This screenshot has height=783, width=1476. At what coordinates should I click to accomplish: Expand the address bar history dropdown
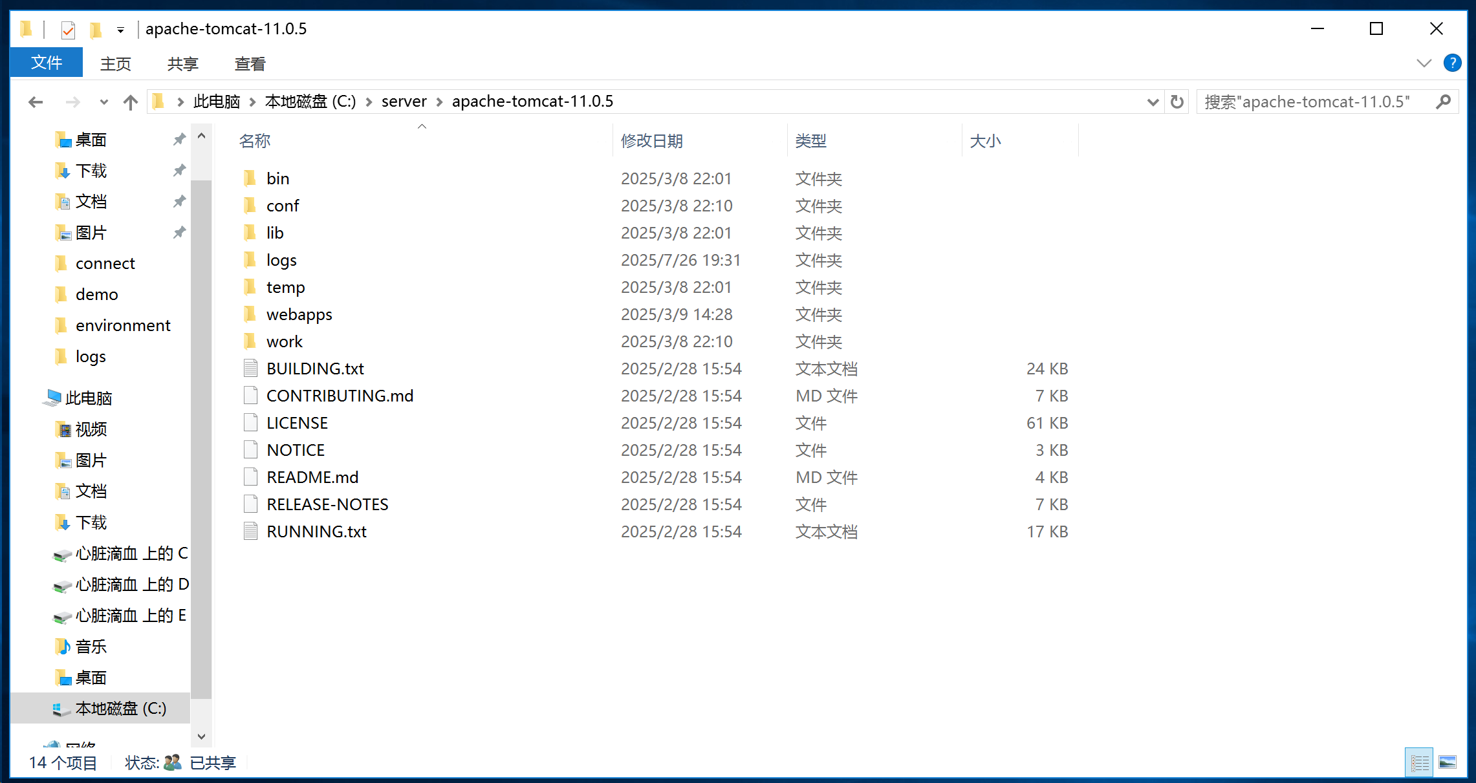click(1152, 102)
